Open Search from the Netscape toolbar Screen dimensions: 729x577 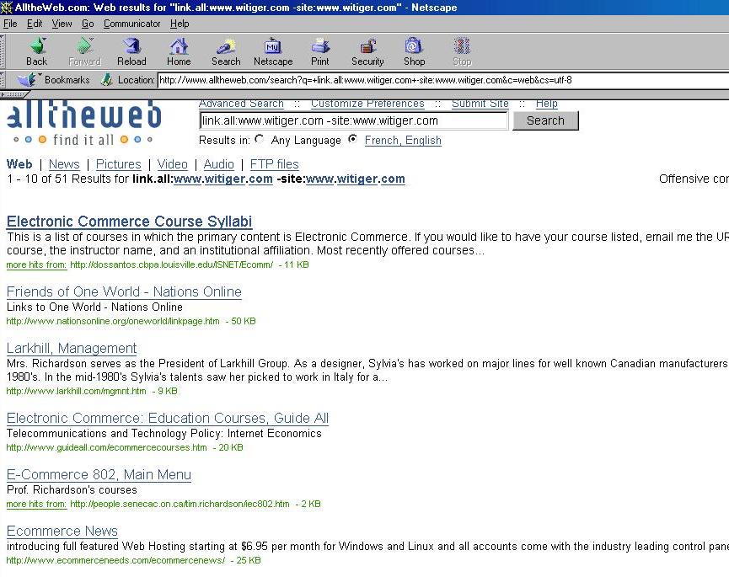(x=226, y=51)
